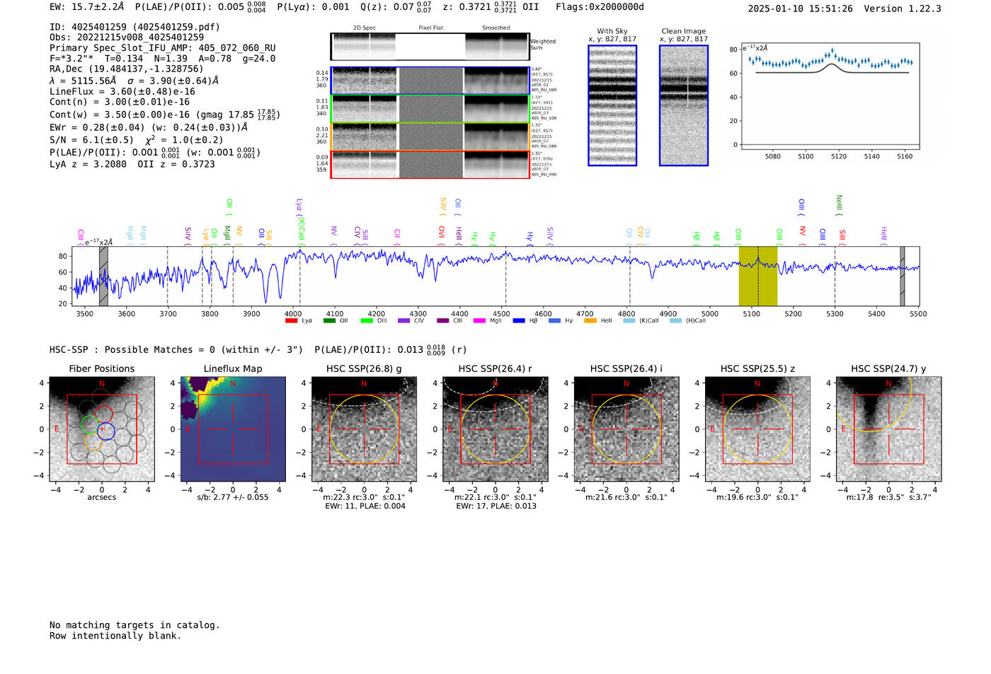991x674 pixels.
Task: Open the orange-bordered fiber spectrum row
Action: 430,136
